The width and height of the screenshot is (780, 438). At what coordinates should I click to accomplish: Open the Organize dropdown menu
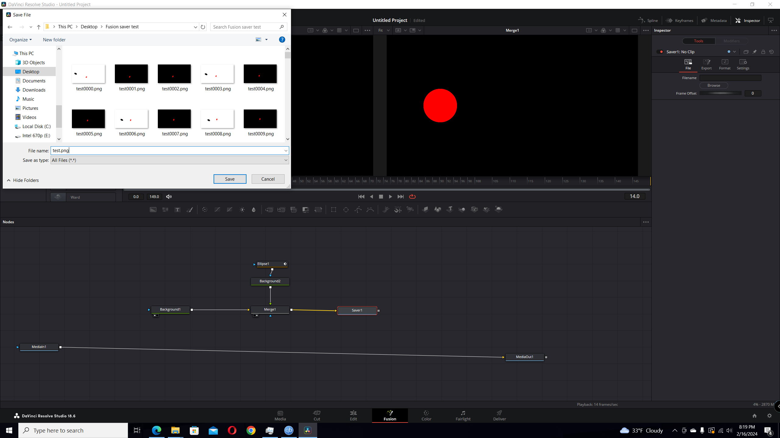(x=20, y=40)
